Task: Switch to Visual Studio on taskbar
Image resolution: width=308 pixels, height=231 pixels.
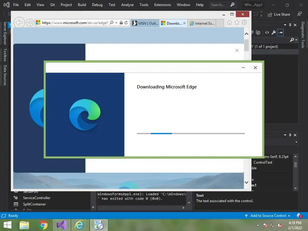Action: point(62,225)
